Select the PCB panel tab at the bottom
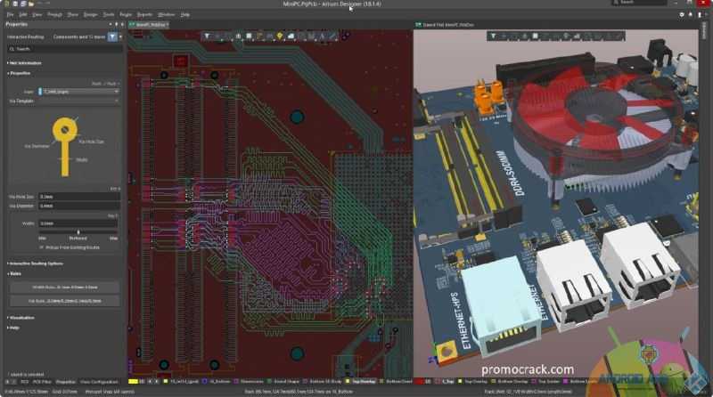The width and height of the screenshot is (713, 397). [24, 382]
